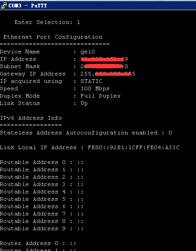196x251 pixels.
Task: Click the Enter Selection prompt line
Action: point(47,22)
